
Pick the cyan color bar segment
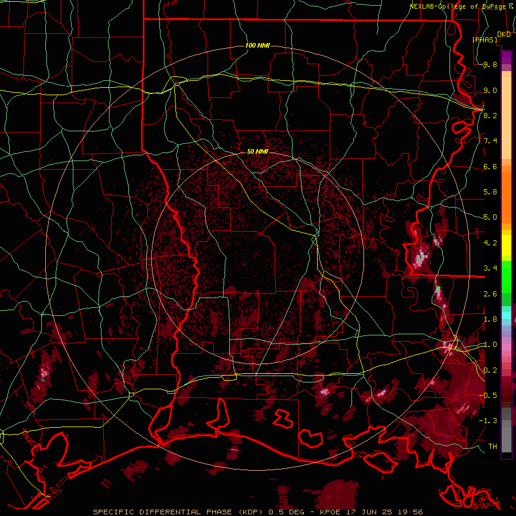coord(506,315)
